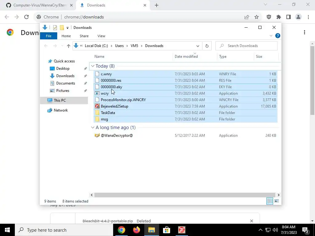Click the double chevron before Local Disk
The width and height of the screenshot is (315, 236).
81,46
